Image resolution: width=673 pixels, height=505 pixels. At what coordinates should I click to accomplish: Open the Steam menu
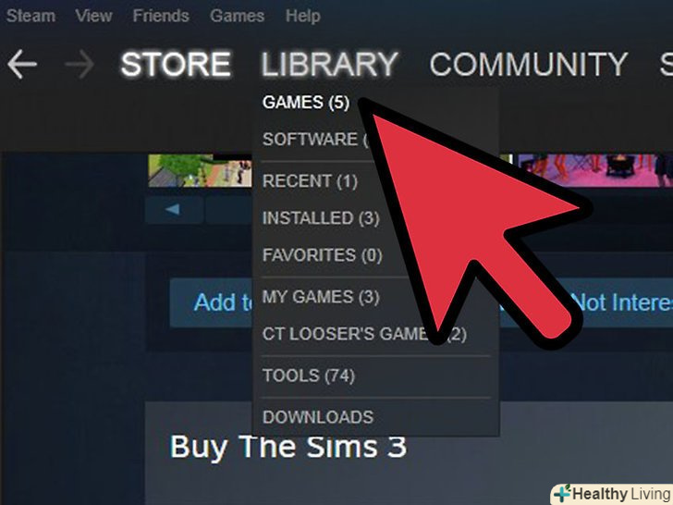click(31, 17)
